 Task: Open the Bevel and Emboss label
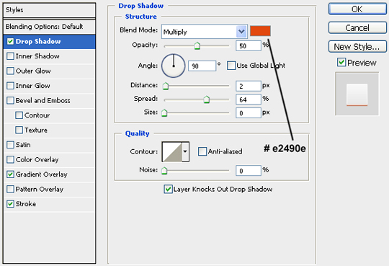pyautogui.click(x=43, y=101)
